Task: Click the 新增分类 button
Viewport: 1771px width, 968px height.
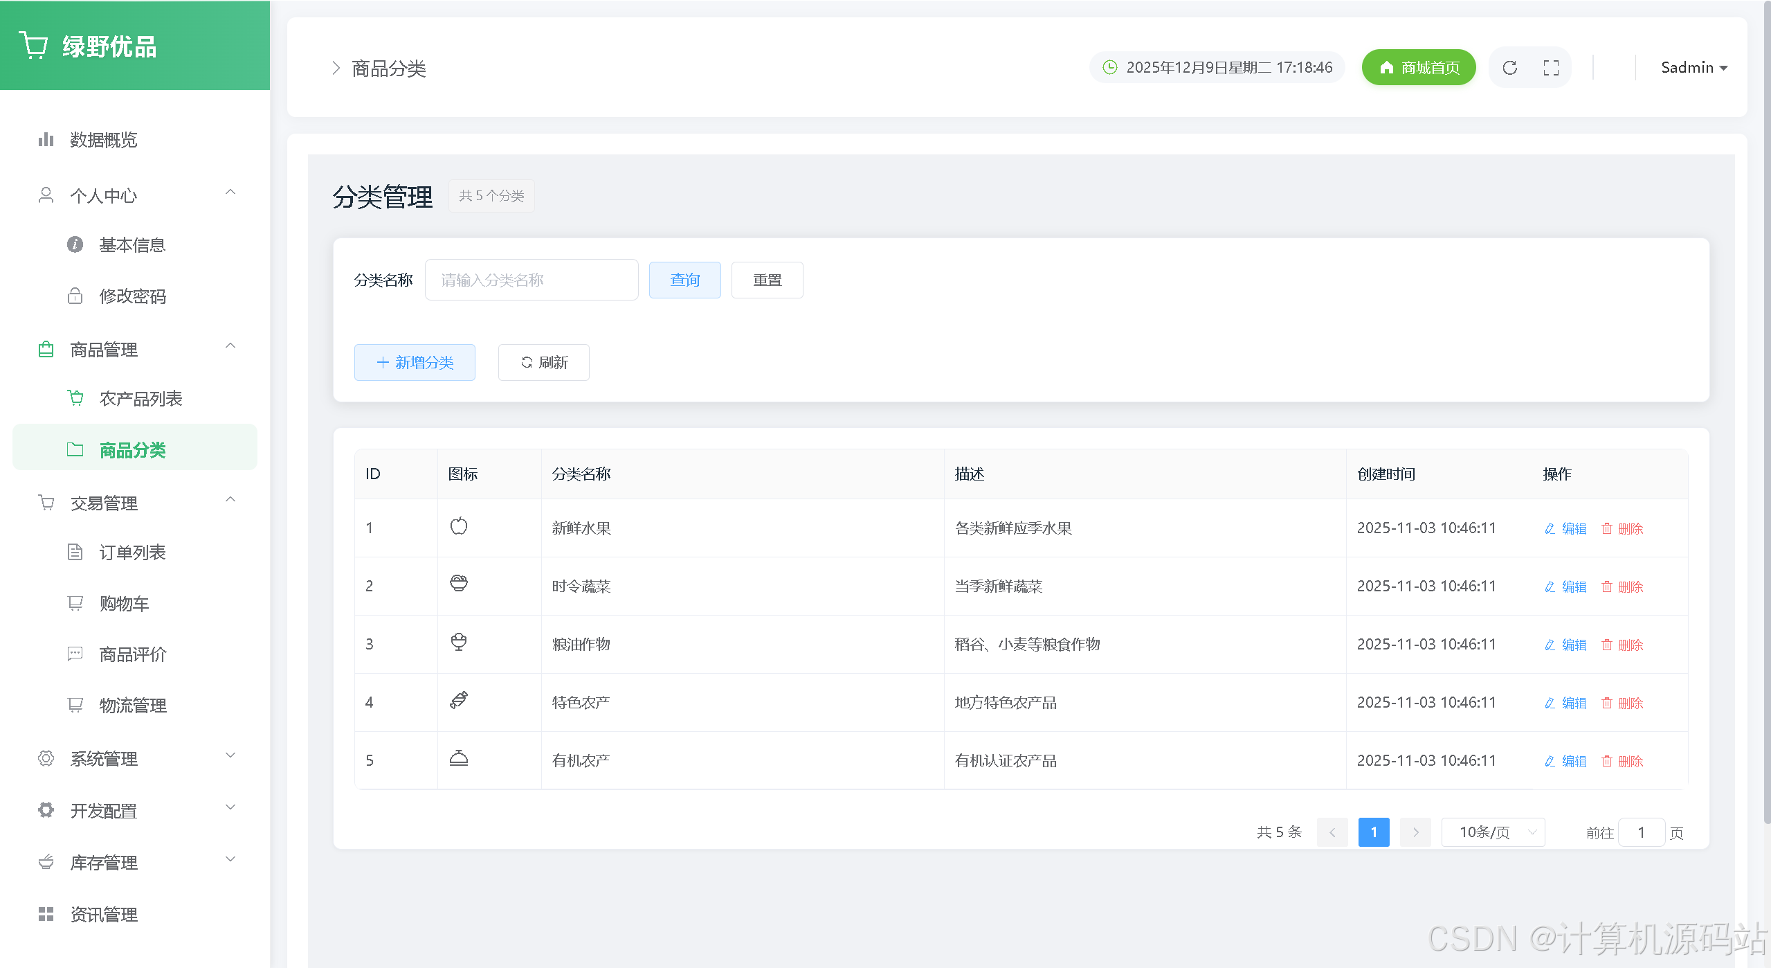Action: [415, 363]
